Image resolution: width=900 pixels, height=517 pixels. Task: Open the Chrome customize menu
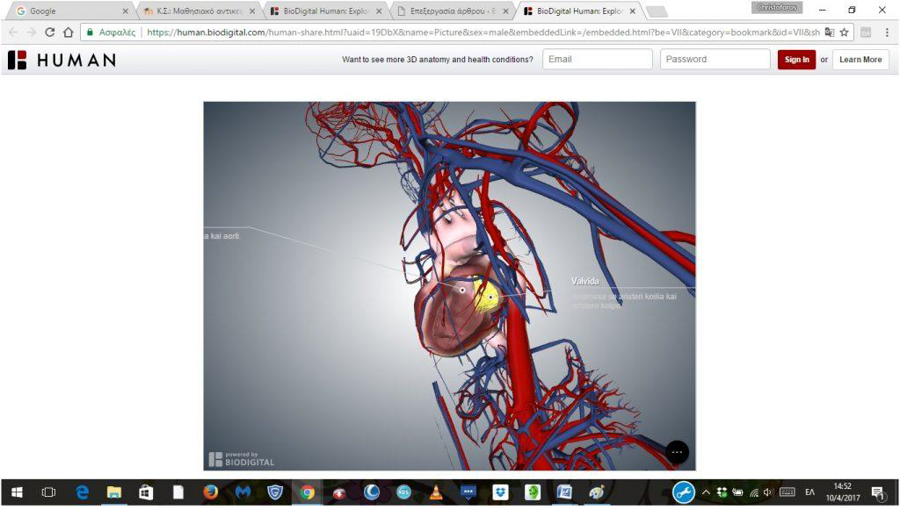[886, 32]
